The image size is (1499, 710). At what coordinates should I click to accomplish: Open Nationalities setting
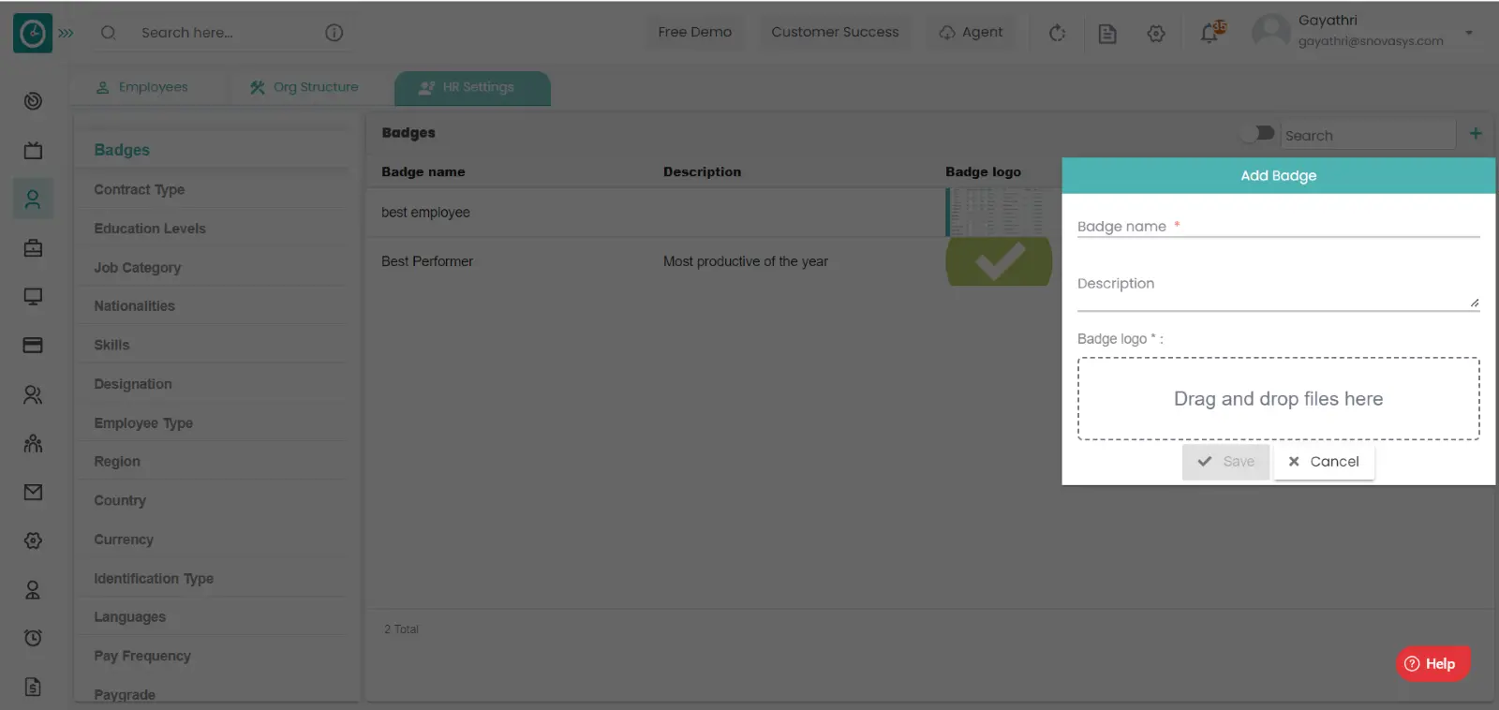pyautogui.click(x=134, y=306)
